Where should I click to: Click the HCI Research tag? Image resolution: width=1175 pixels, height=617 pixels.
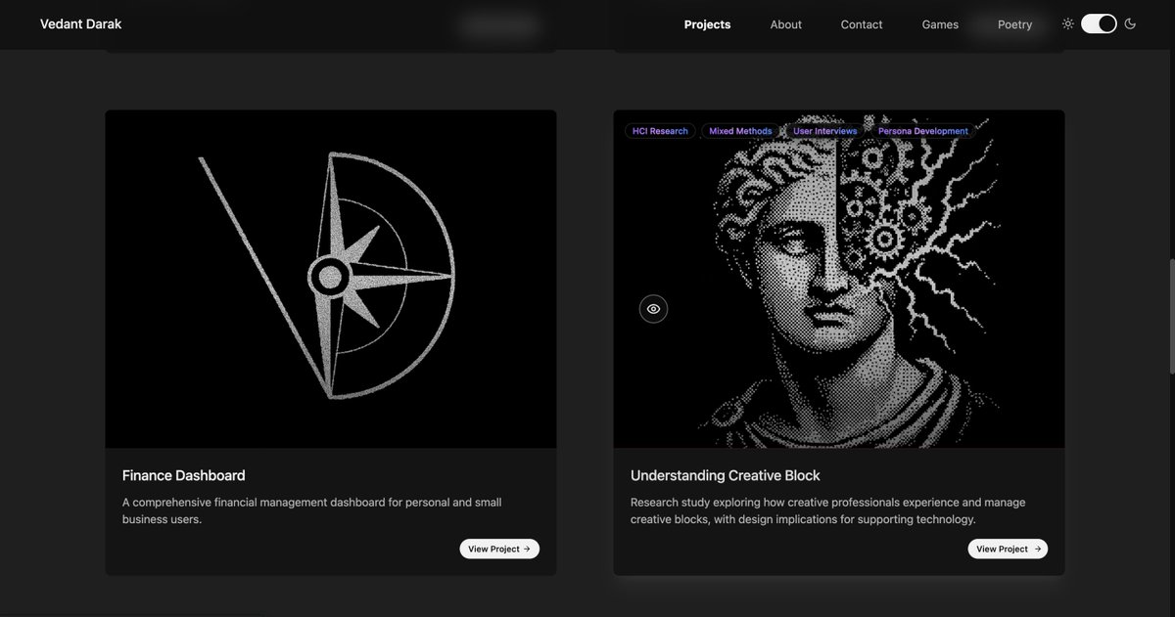[660, 131]
